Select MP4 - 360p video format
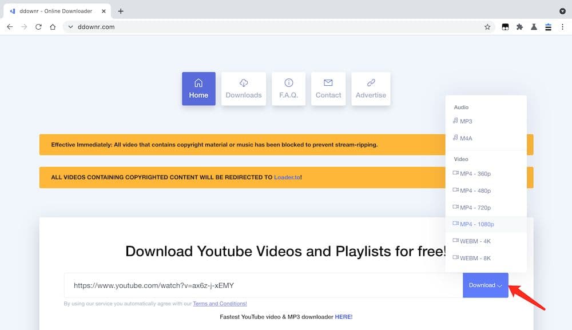The width and height of the screenshot is (572, 330). (486, 173)
